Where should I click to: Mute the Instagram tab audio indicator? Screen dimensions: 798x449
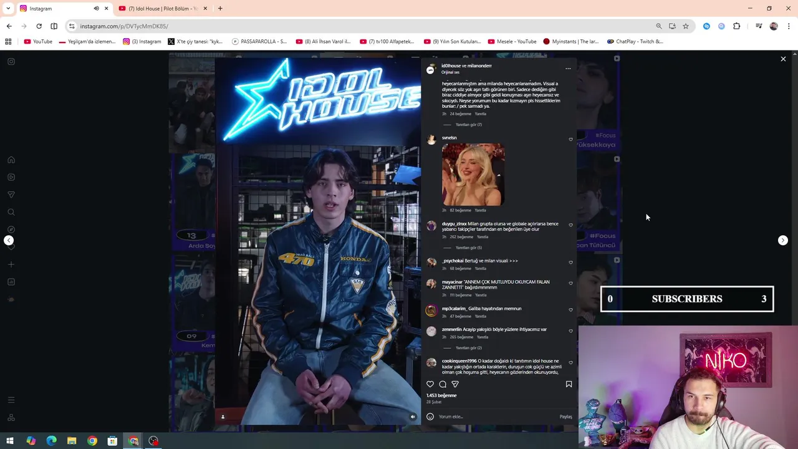point(96,8)
